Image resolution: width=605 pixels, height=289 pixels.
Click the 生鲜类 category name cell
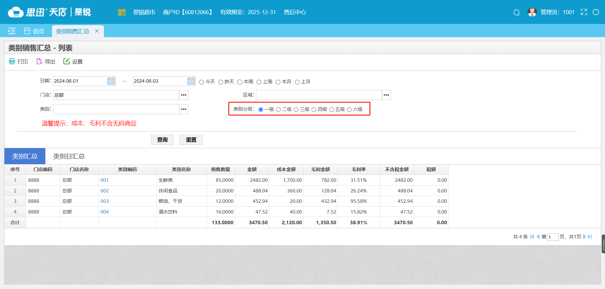click(181, 180)
